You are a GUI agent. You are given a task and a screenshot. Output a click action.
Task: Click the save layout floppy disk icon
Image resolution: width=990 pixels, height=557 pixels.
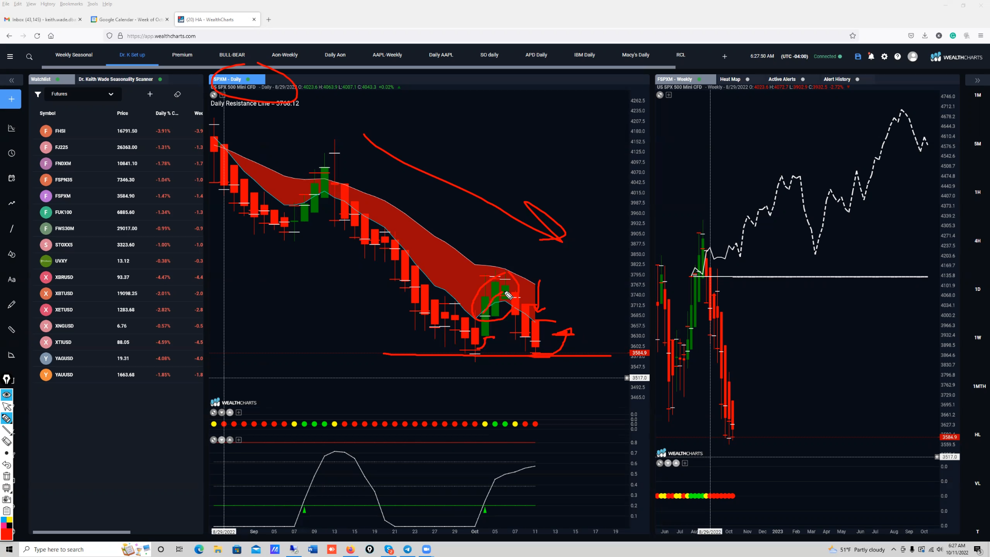858,57
